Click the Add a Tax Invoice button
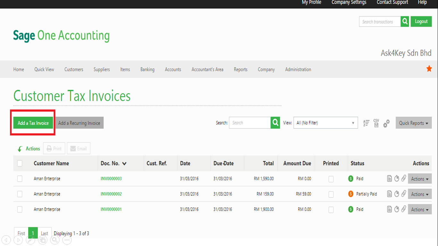This screenshot has height=246, width=438. click(x=33, y=123)
